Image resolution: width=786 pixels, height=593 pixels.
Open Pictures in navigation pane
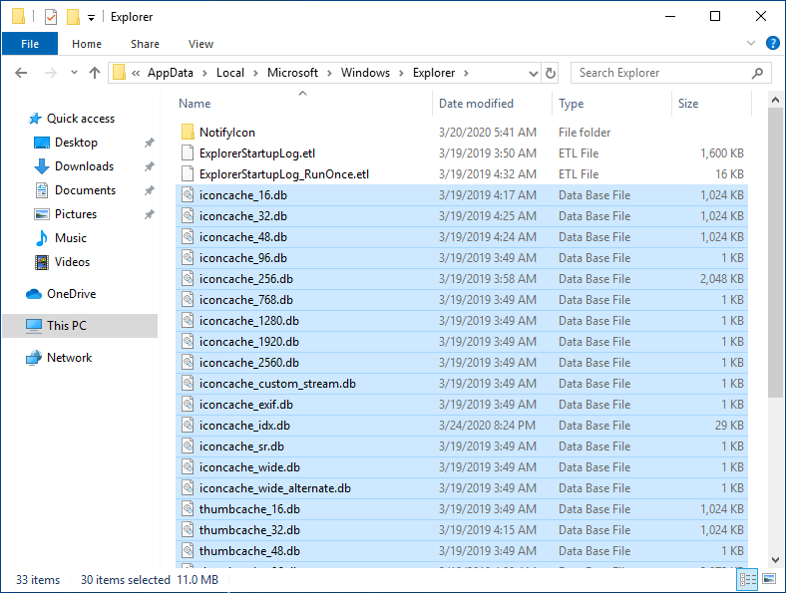tap(76, 214)
